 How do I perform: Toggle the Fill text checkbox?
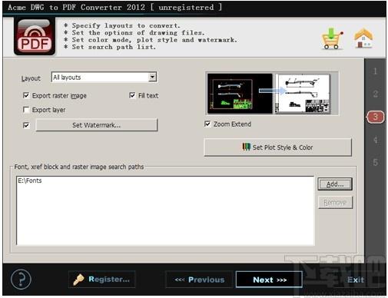click(x=132, y=95)
